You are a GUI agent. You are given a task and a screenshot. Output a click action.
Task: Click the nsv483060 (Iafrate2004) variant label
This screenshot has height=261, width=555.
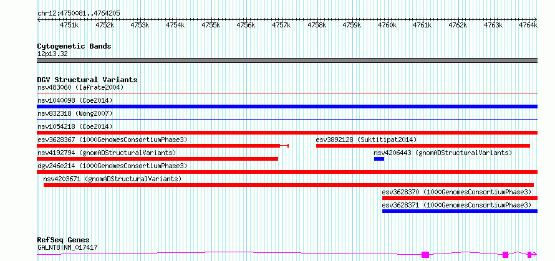80,87
